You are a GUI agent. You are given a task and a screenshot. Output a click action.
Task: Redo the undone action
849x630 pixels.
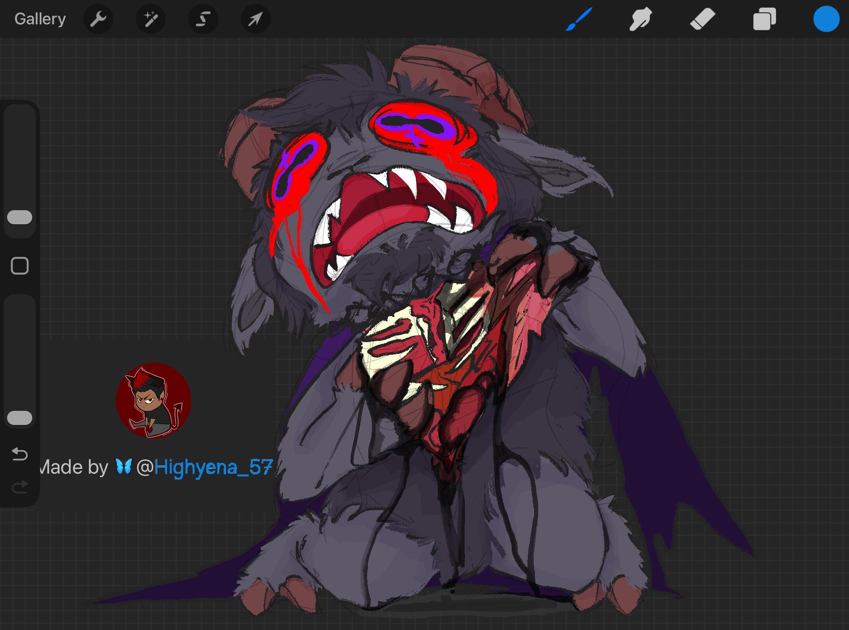(x=20, y=487)
